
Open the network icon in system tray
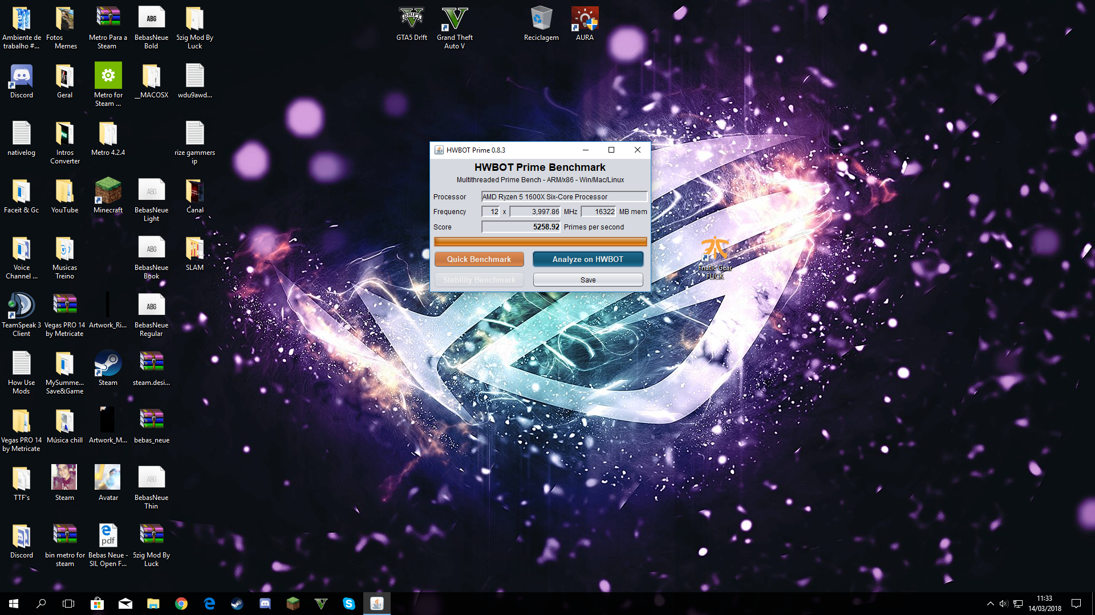coord(1018,604)
